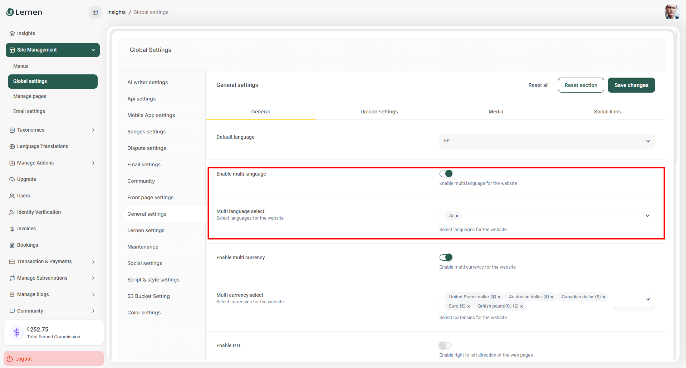Click the sidebar collapse panel icon

[95, 12]
